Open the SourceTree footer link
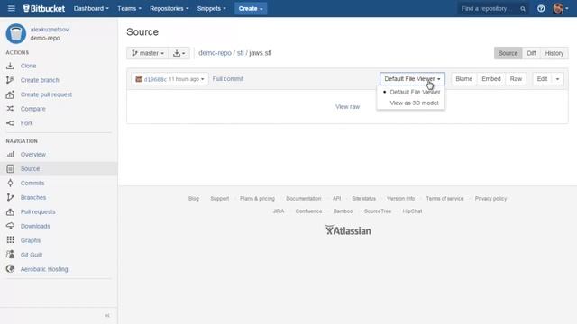 tap(378, 211)
